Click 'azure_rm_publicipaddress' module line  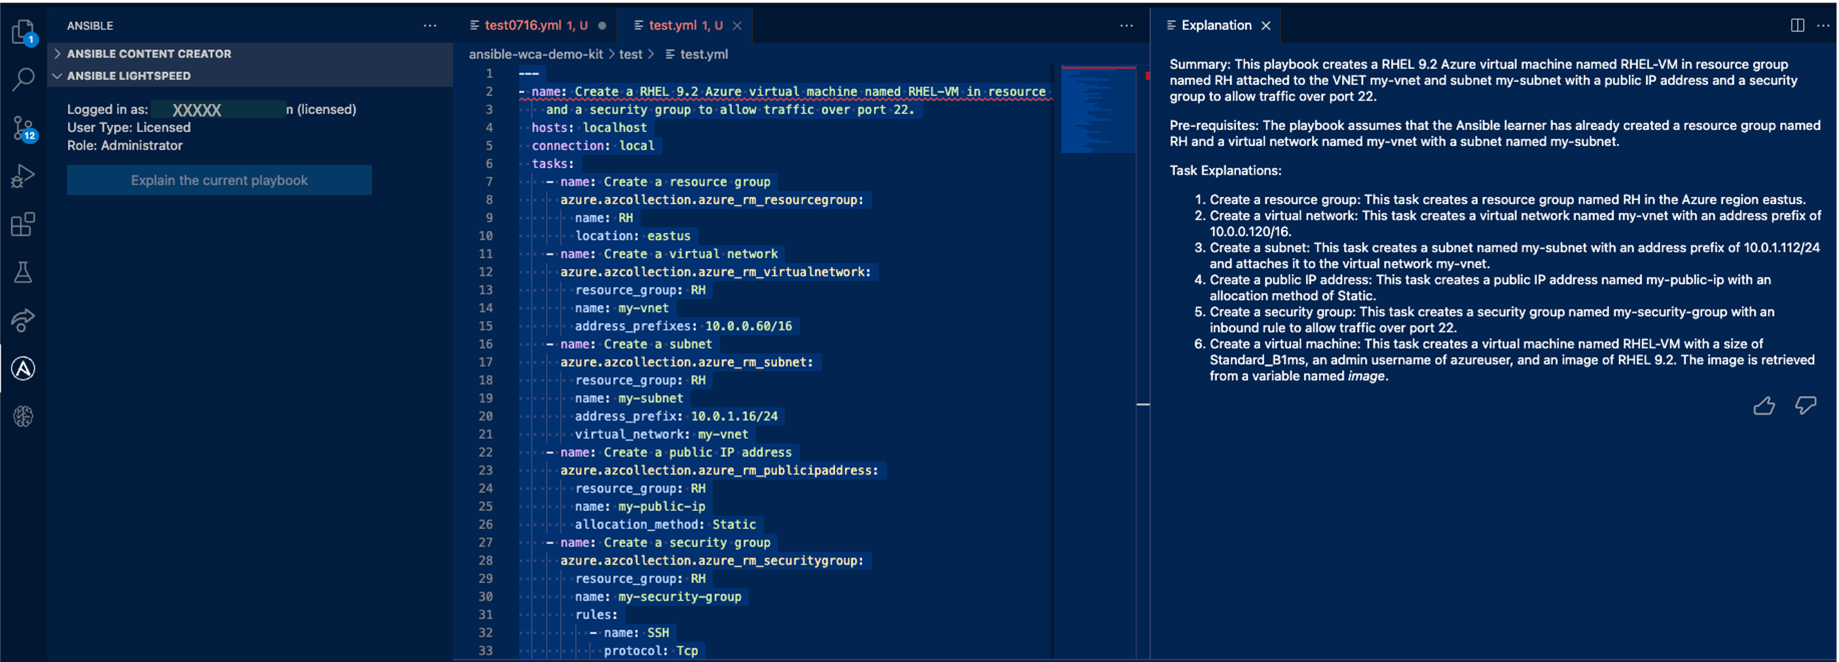pyautogui.click(x=719, y=470)
